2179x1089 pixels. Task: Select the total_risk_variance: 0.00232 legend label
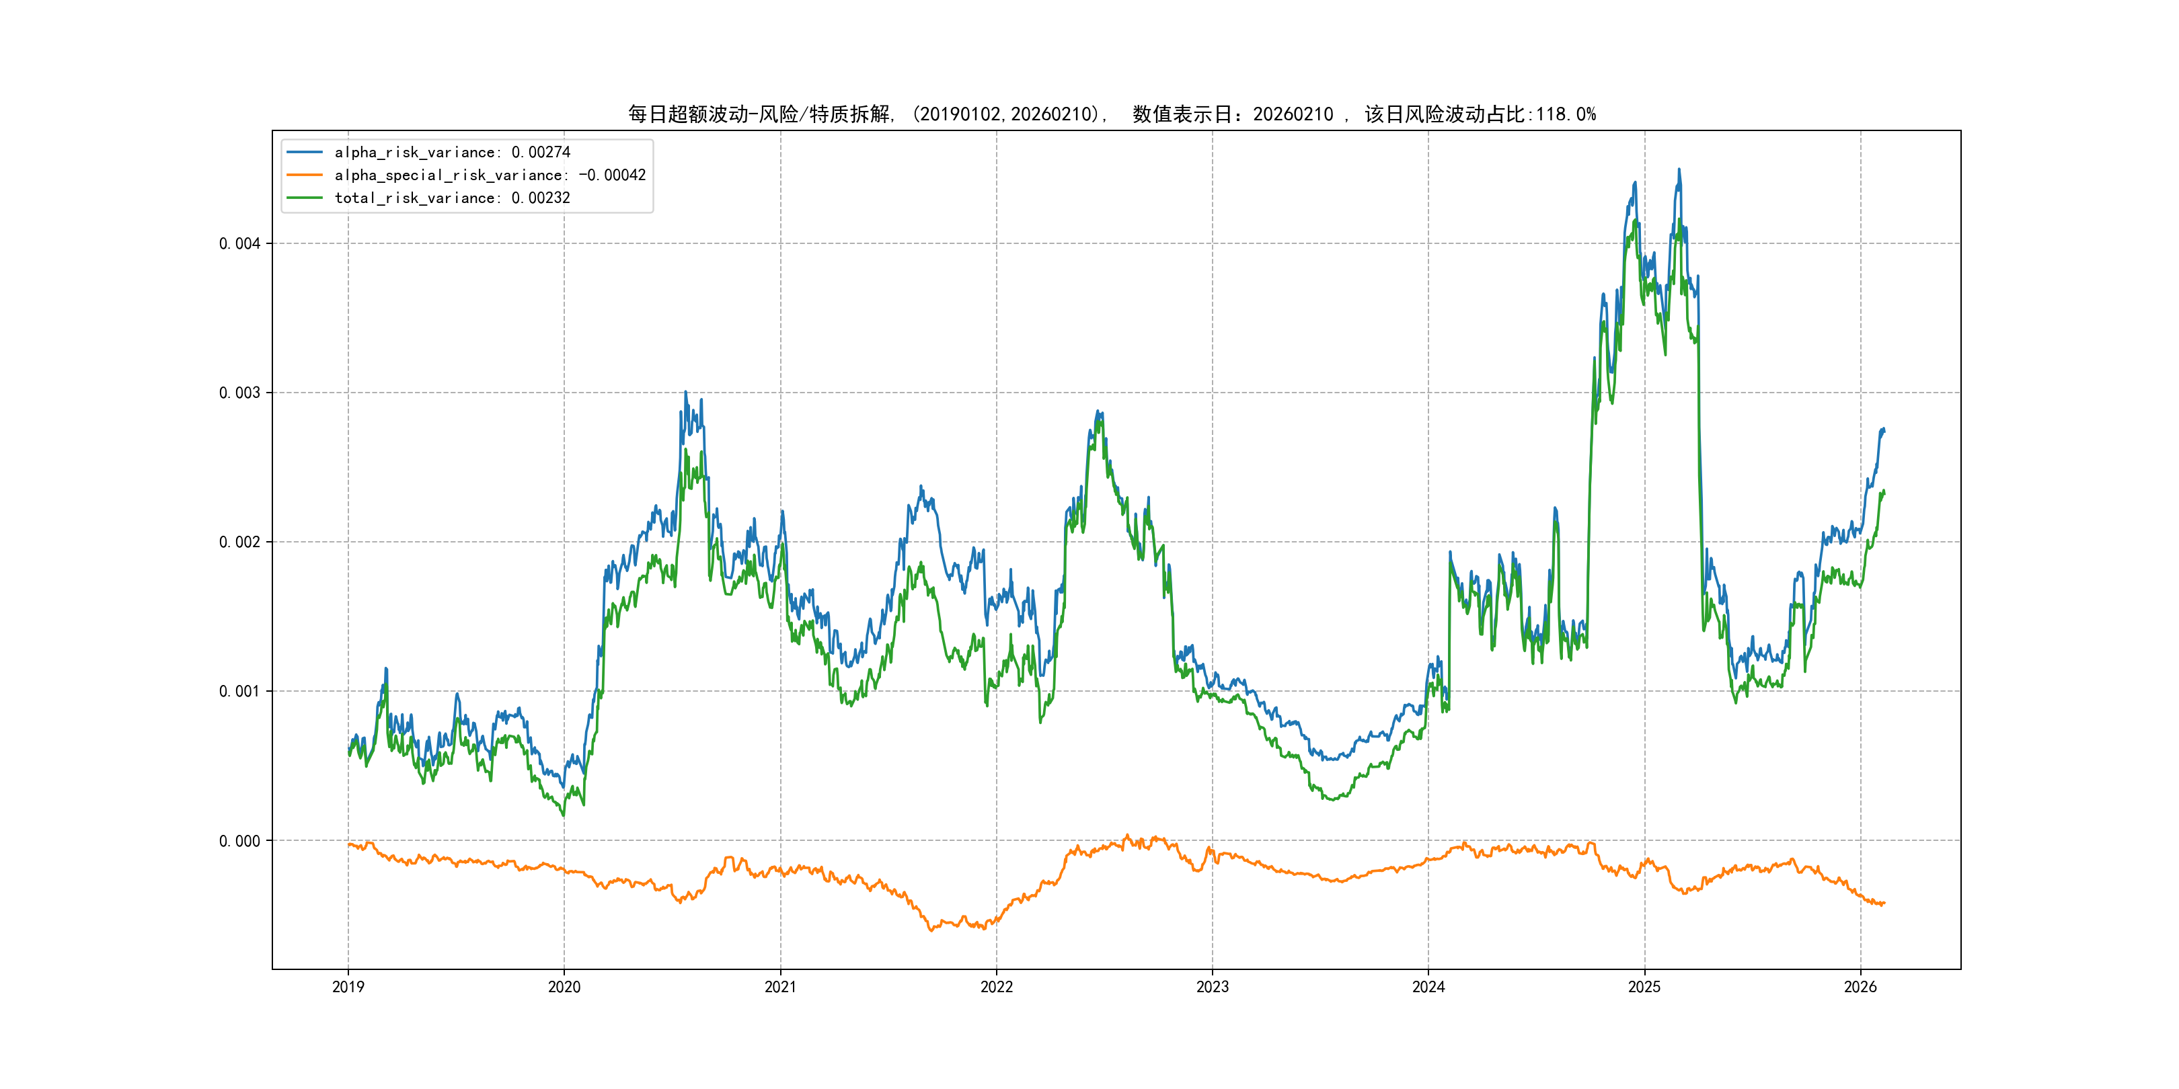tap(453, 198)
